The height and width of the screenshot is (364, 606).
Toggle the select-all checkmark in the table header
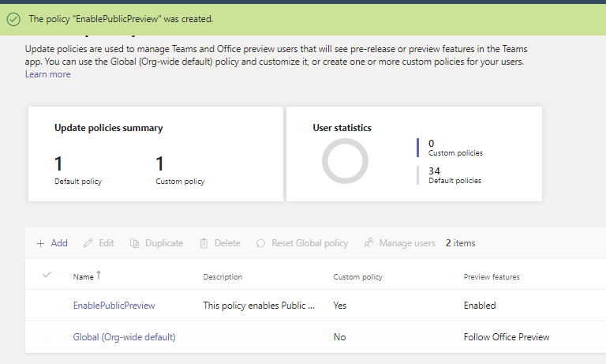tap(47, 275)
